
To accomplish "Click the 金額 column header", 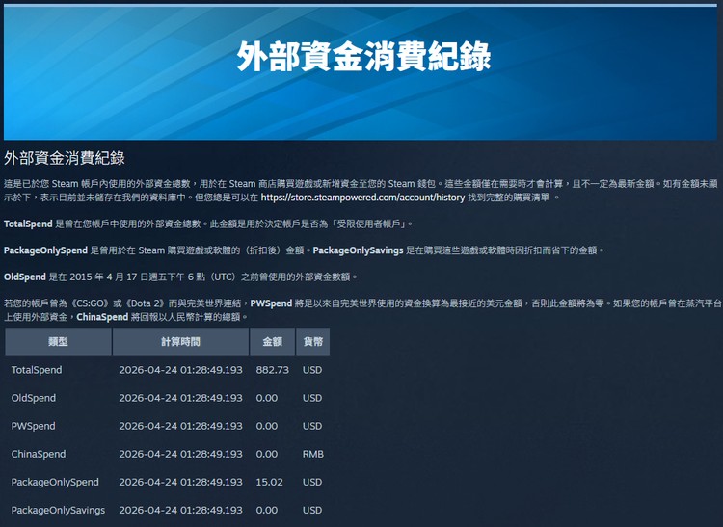I will click(272, 341).
